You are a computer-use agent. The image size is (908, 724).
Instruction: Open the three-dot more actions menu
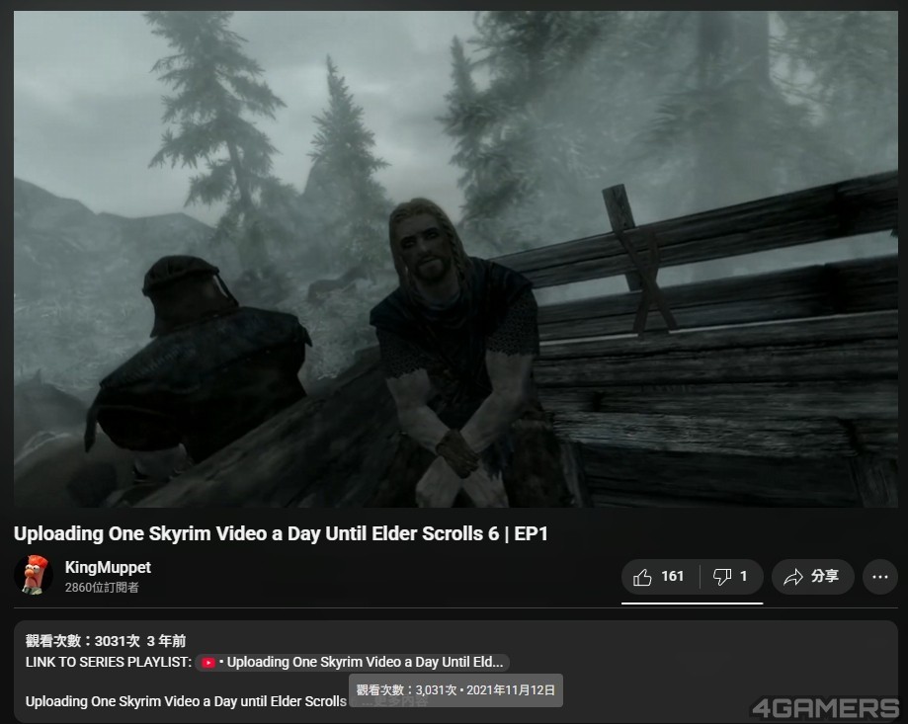point(879,577)
